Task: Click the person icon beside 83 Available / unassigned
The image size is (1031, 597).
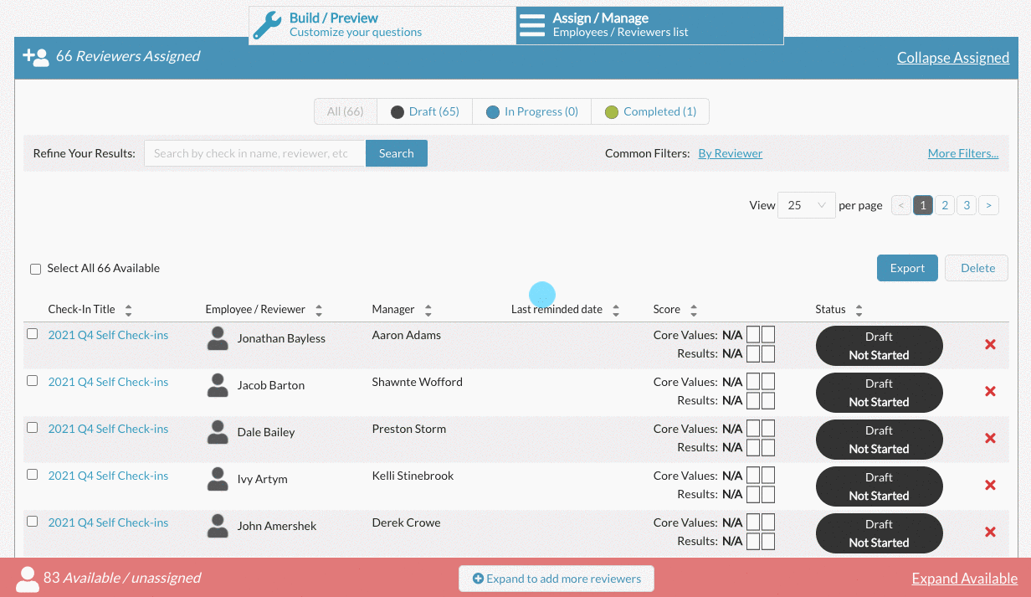Action: 28,579
